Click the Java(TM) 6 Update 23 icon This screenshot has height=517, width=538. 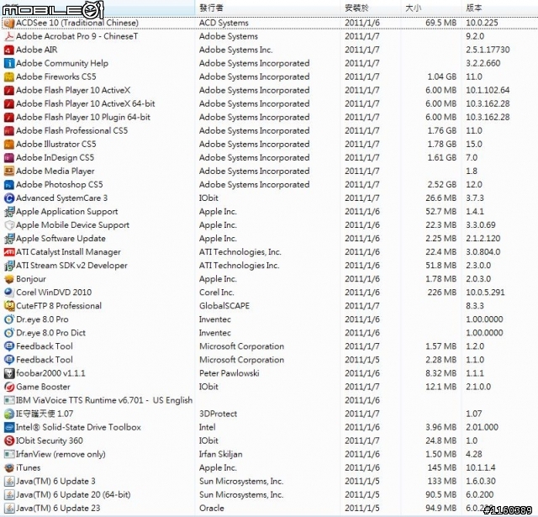[x=9, y=508]
